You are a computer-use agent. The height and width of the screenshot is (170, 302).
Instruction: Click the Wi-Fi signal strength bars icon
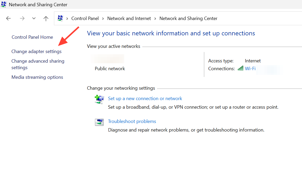tap(240, 68)
